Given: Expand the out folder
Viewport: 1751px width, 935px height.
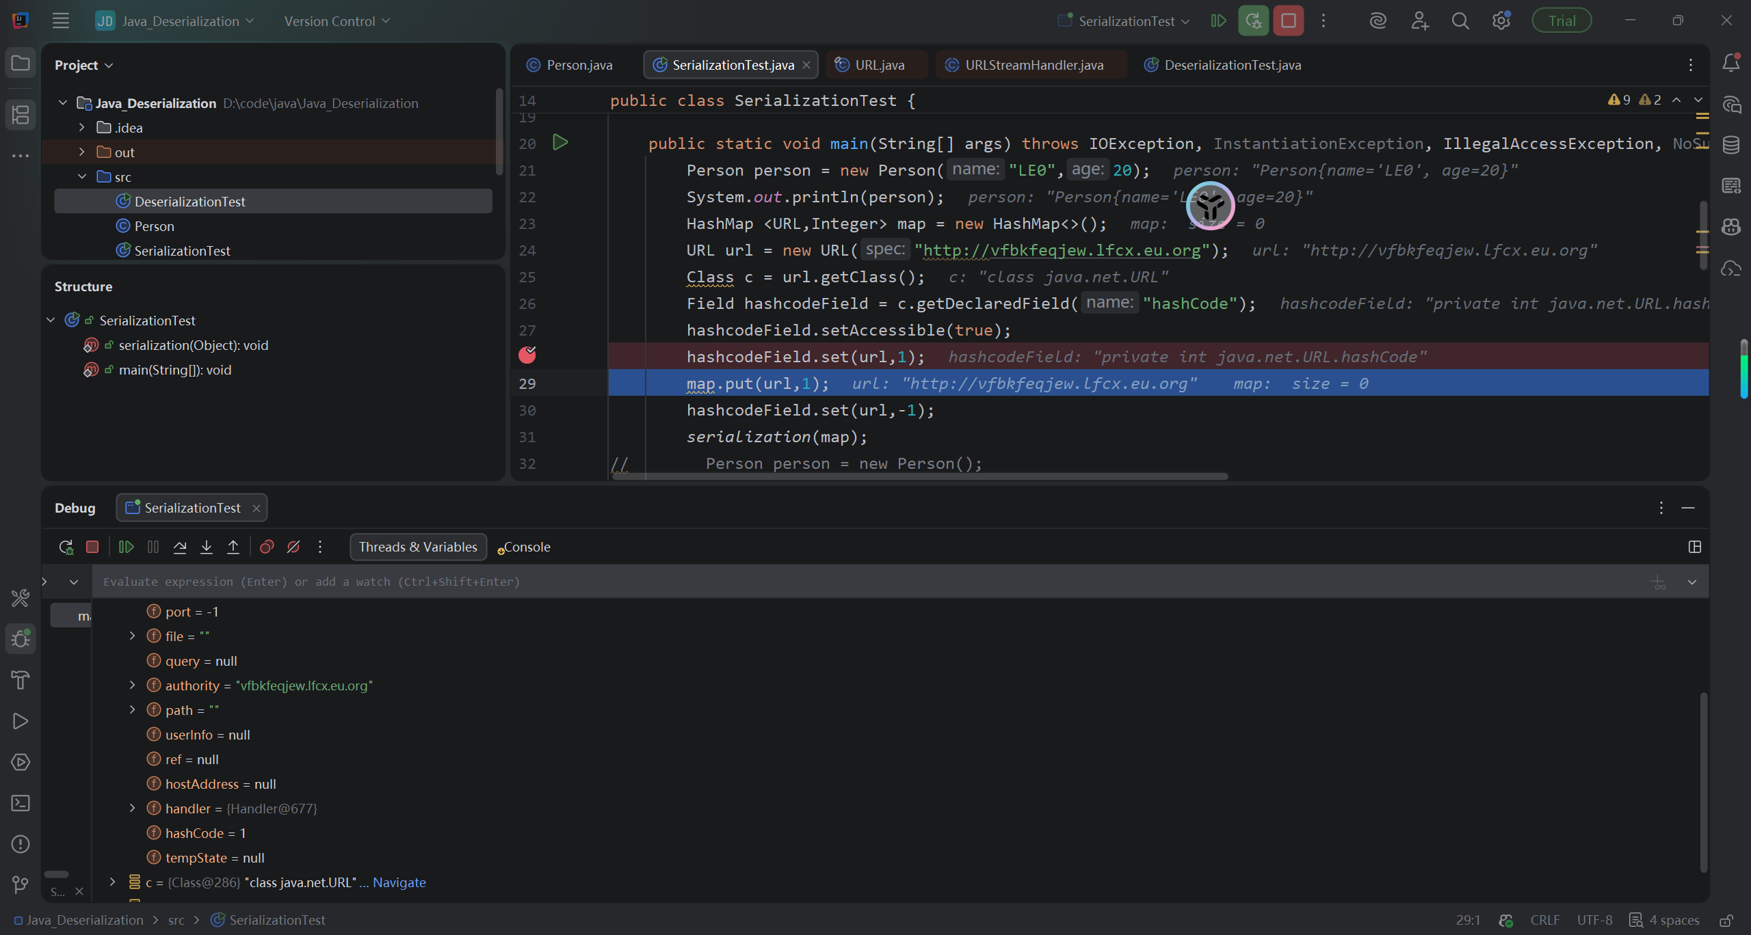Looking at the screenshot, I should coord(82,152).
